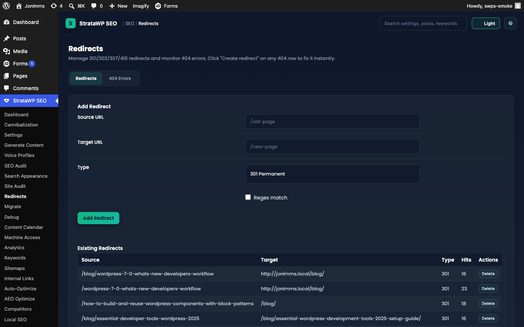Select the Redirects tab

[x=86, y=78]
